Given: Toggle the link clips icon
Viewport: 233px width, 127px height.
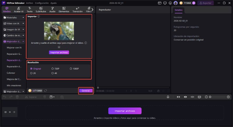Looking at the screenshot, I should point(178,97).
